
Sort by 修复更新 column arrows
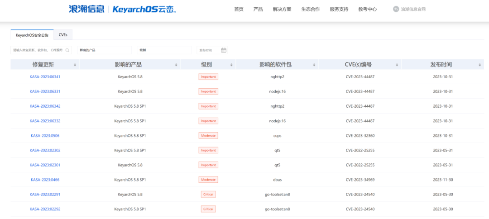click(75, 65)
